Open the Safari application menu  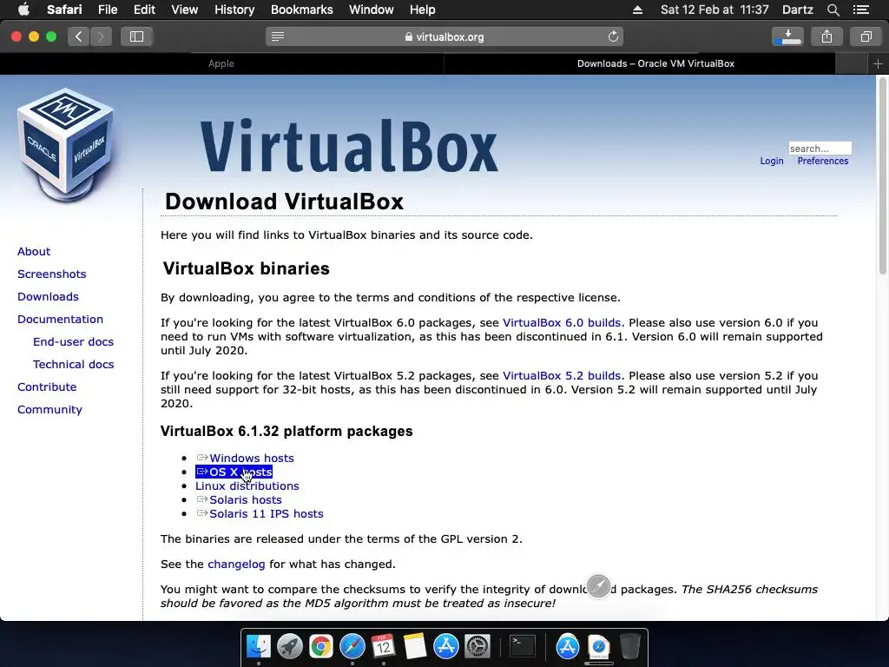click(x=64, y=10)
